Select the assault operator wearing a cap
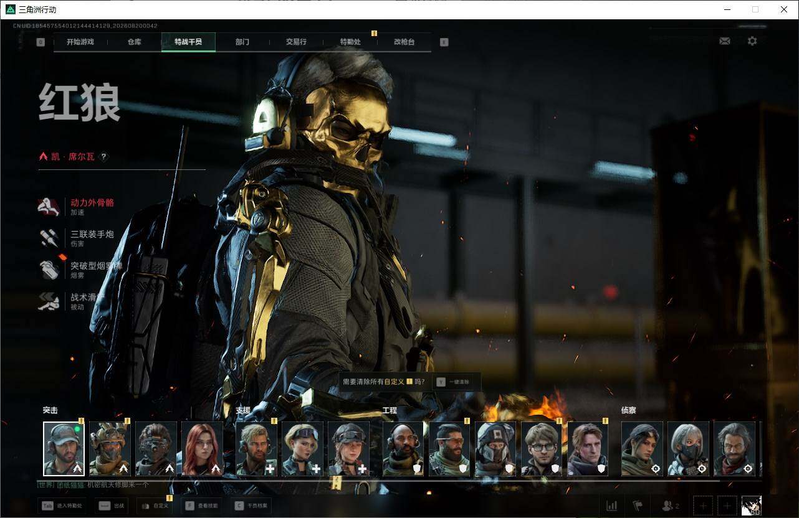 coord(64,449)
